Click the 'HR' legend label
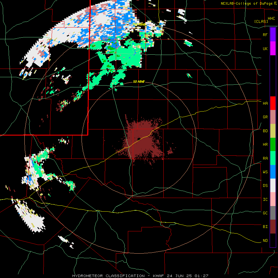Image resolution: width=278 pixels, height=278 pixels. click(265, 145)
